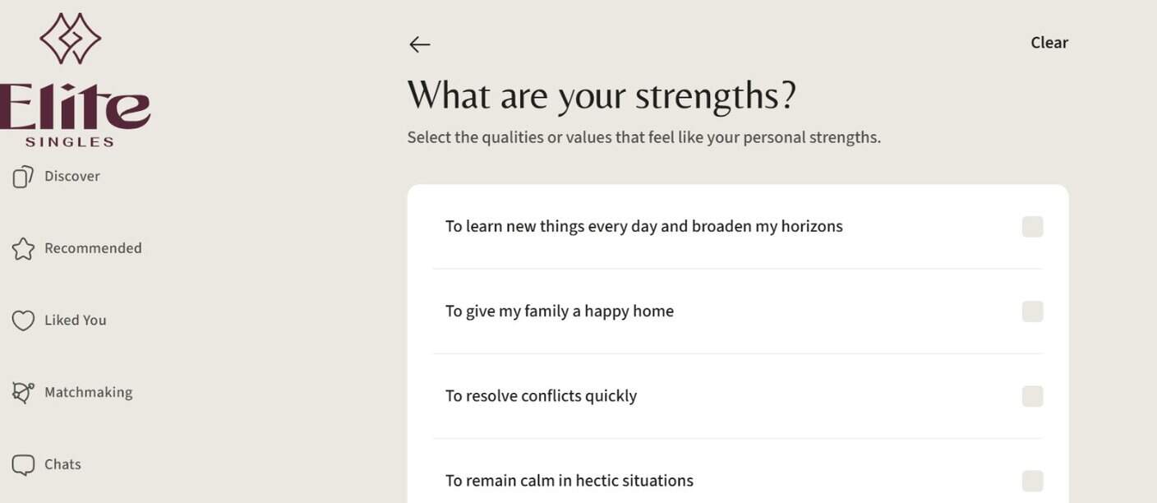Click the Clear button
The width and height of the screenshot is (1157, 503).
[x=1049, y=43]
